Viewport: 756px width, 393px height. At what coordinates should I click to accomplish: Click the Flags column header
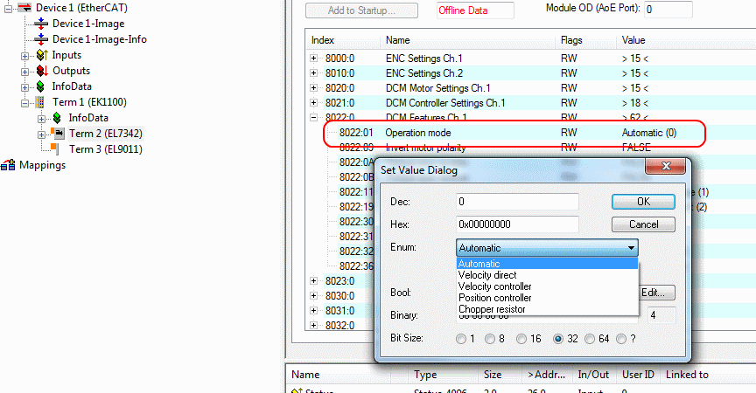pos(585,40)
